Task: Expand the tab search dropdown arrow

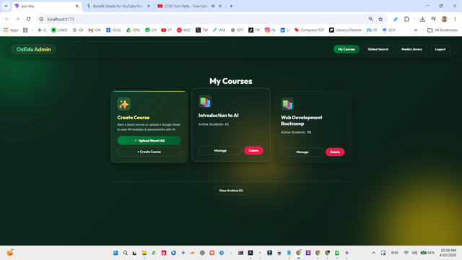Action: [6, 6]
